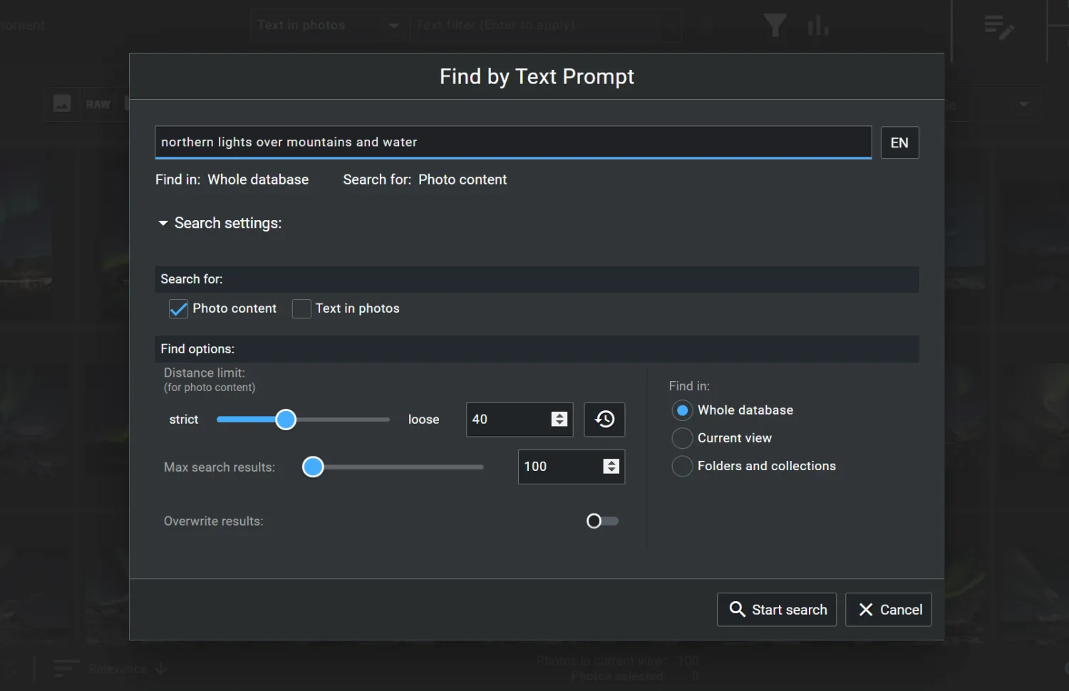Screen dimensions: 1069x691
Task: Cancel the Find by Text Prompt dialog
Action: click(888, 610)
